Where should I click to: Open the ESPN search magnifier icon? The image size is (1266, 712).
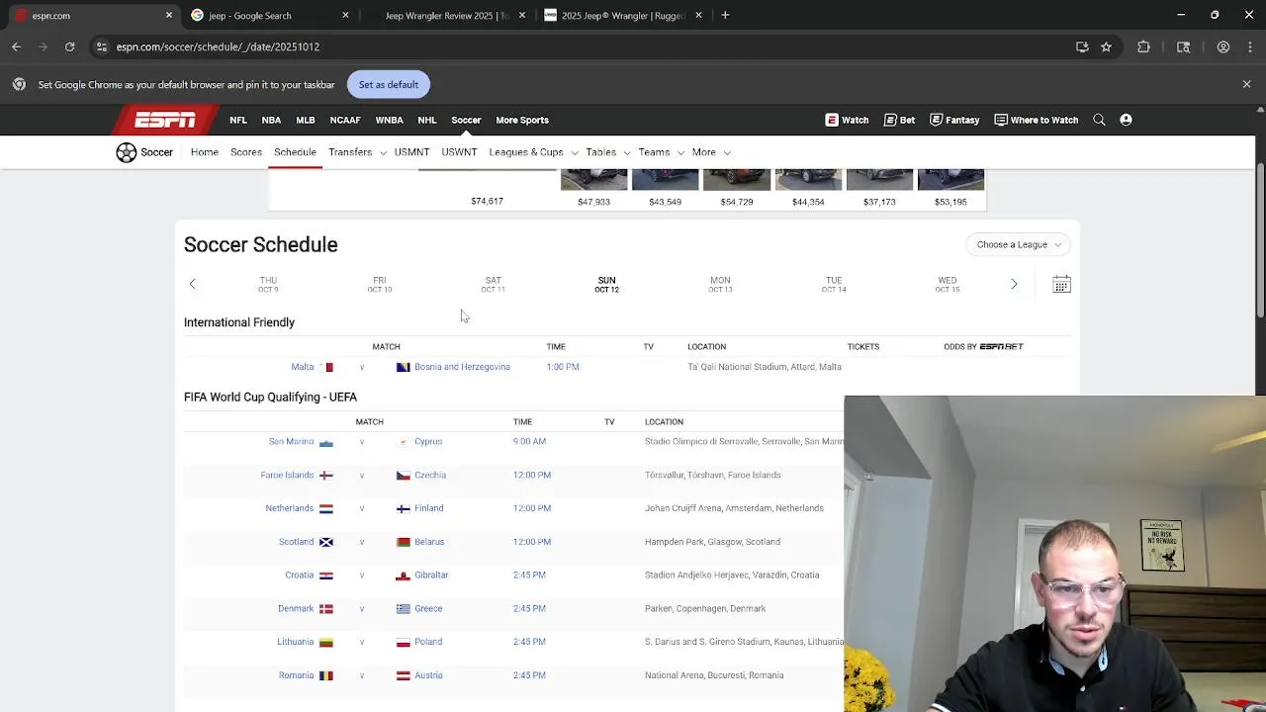tap(1099, 120)
